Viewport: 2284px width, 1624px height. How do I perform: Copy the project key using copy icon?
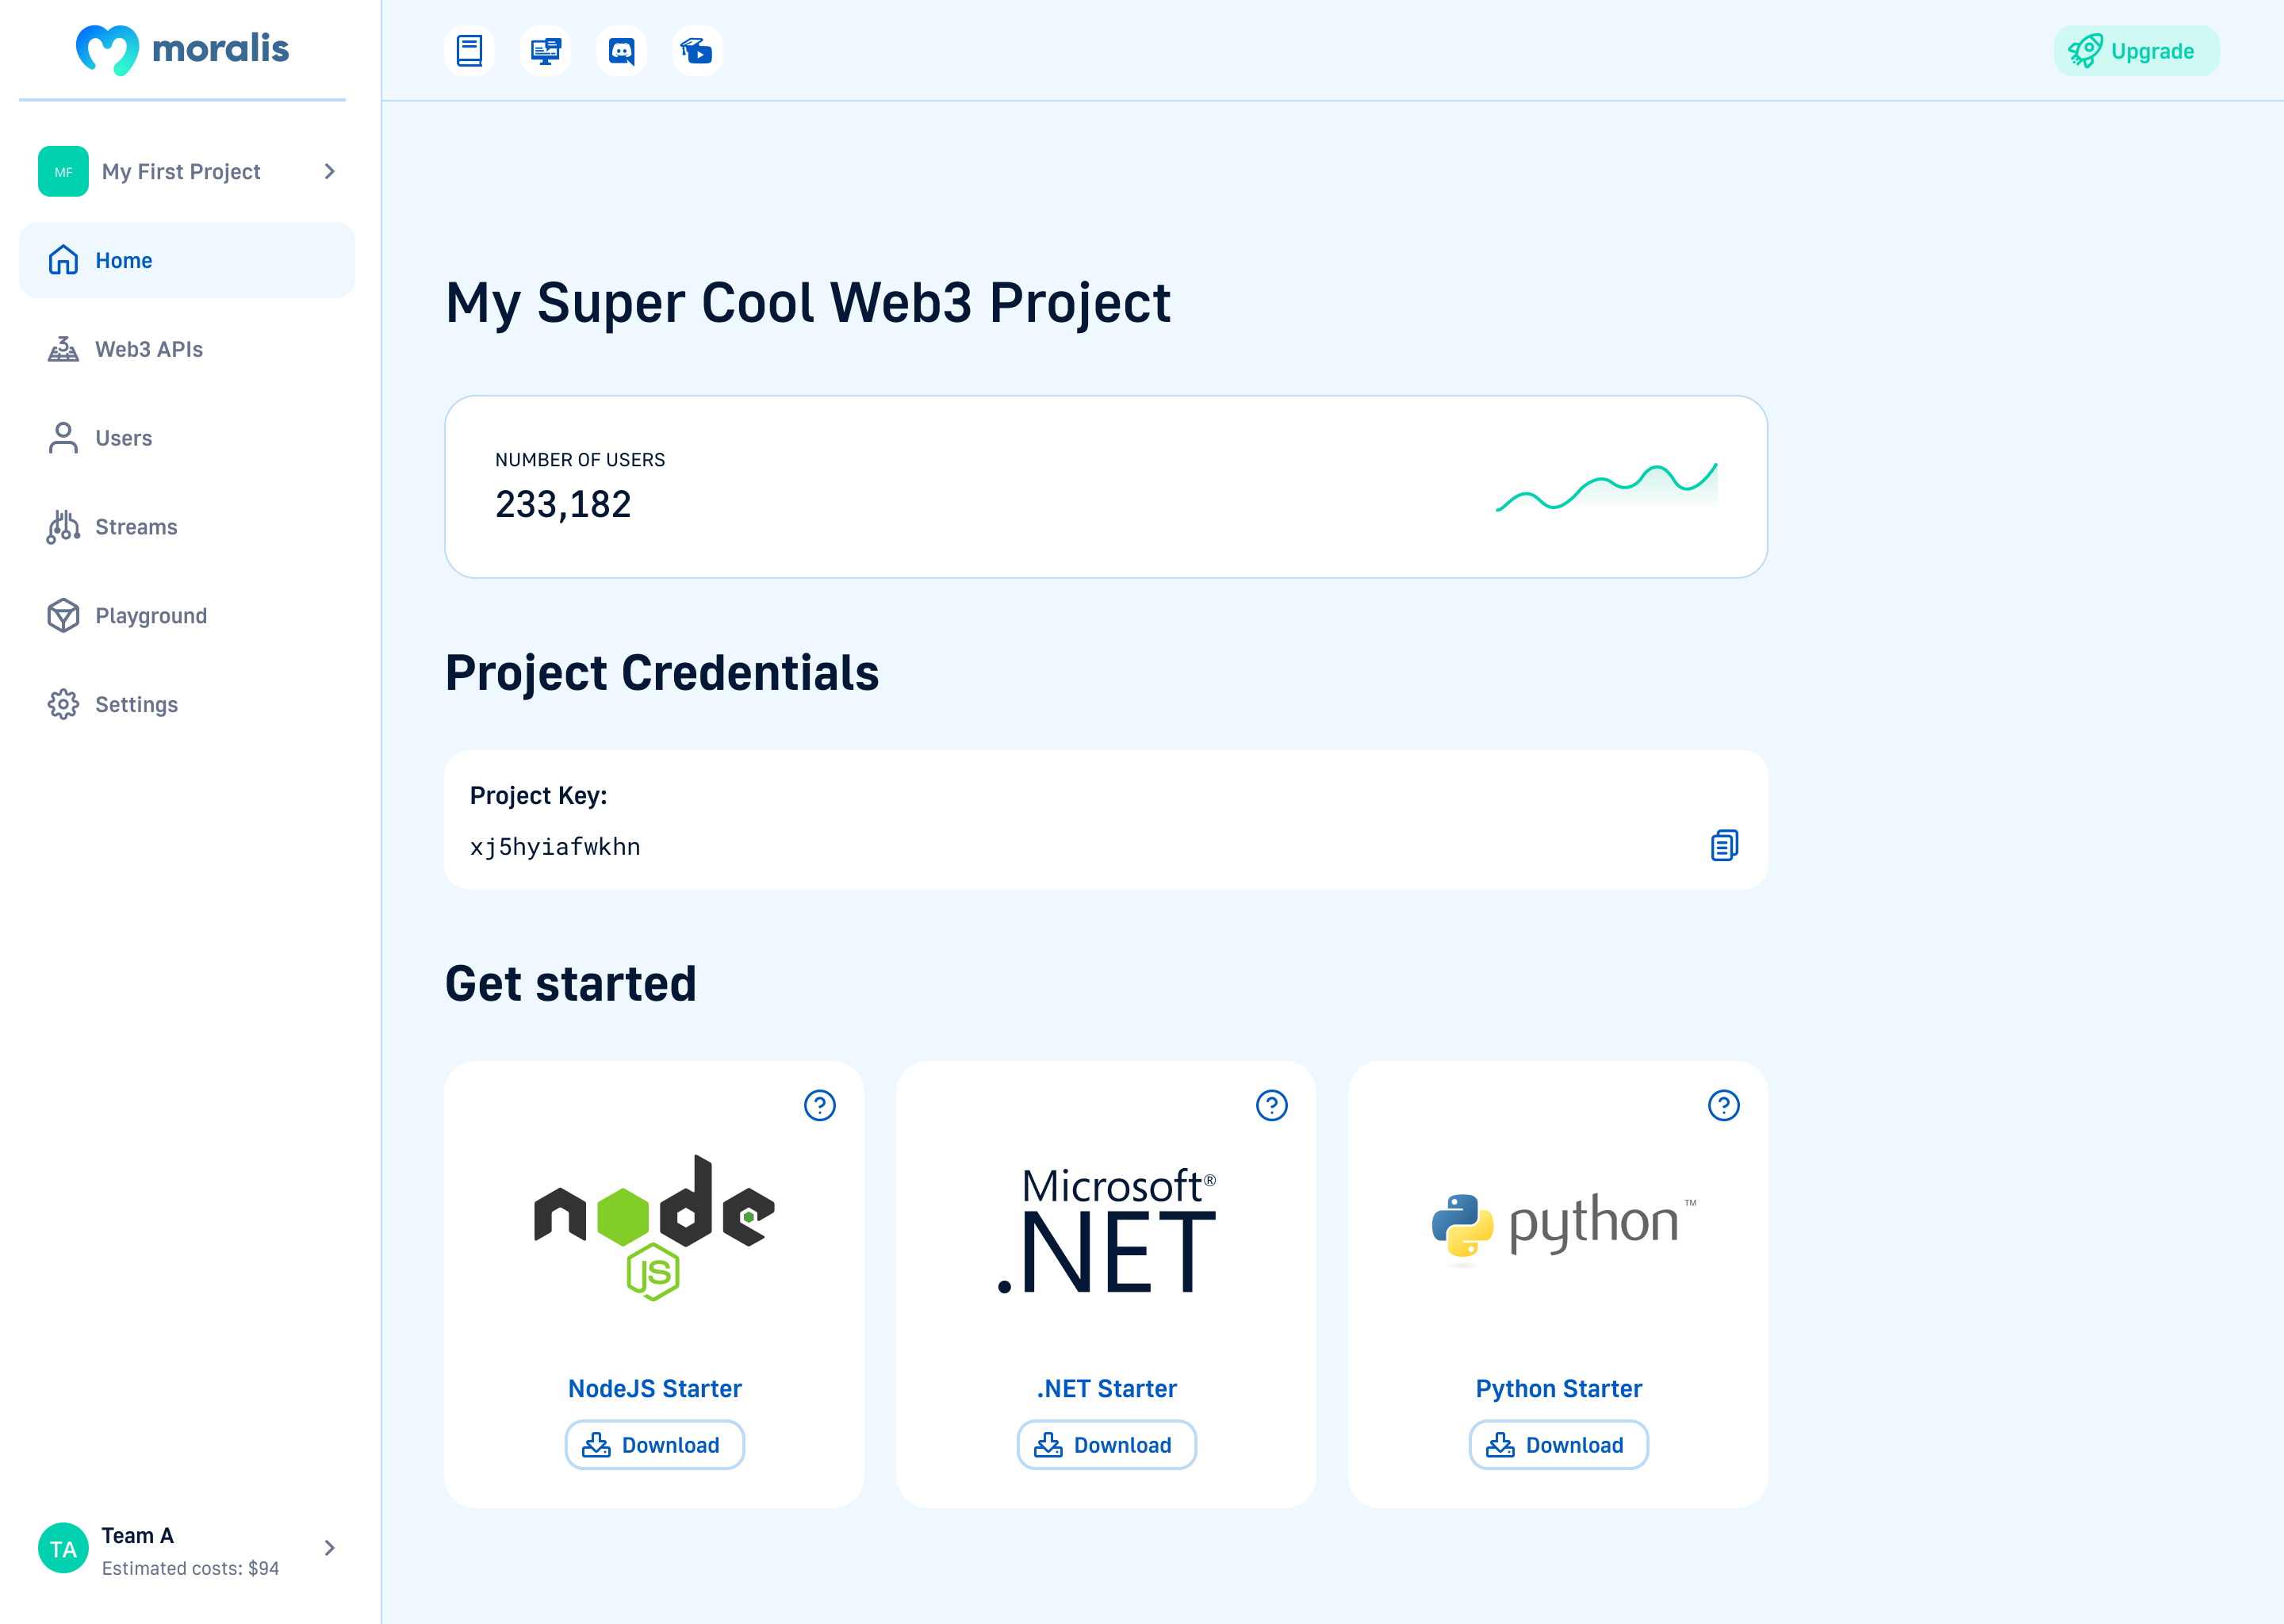pyautogui.click(x=1724, y=845)
